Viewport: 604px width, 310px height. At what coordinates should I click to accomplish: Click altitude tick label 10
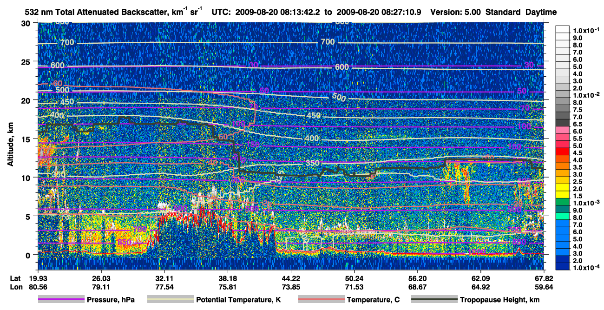pyautogui.click(x=27, y=178)
